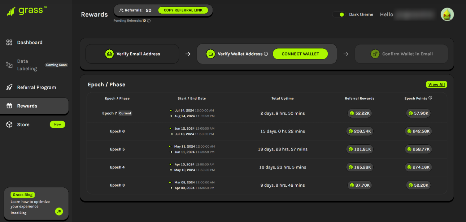Click the Verify Email envelope icon

(x=109, y=54)
